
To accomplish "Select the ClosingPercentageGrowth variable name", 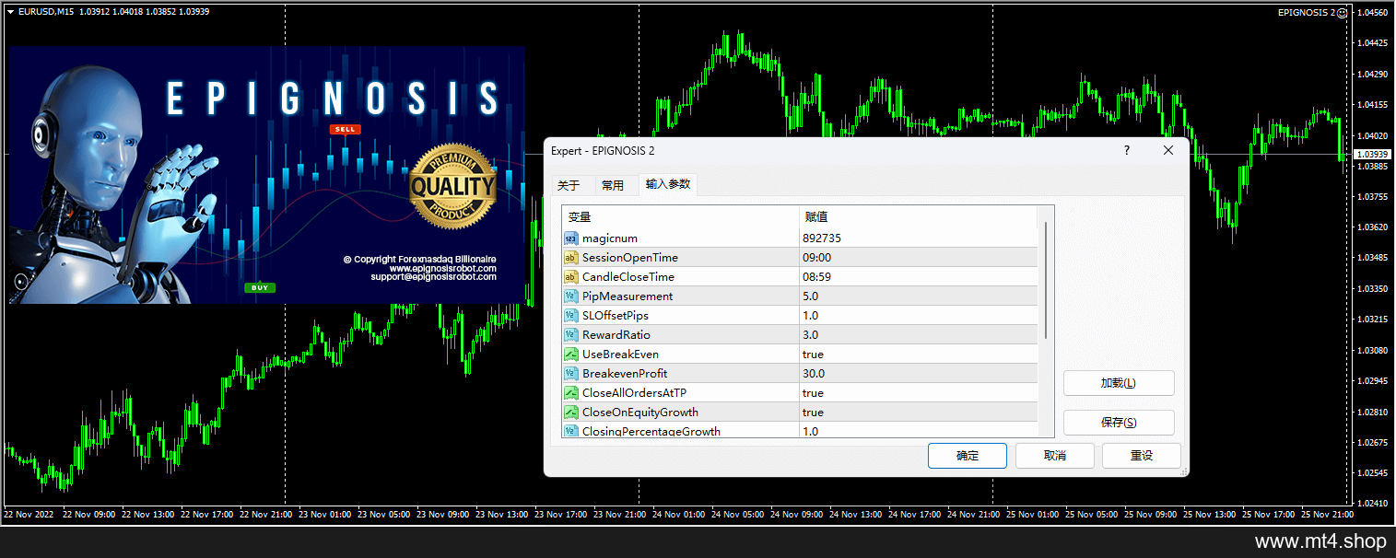I will pyautogui.click(x=651, y=431).
